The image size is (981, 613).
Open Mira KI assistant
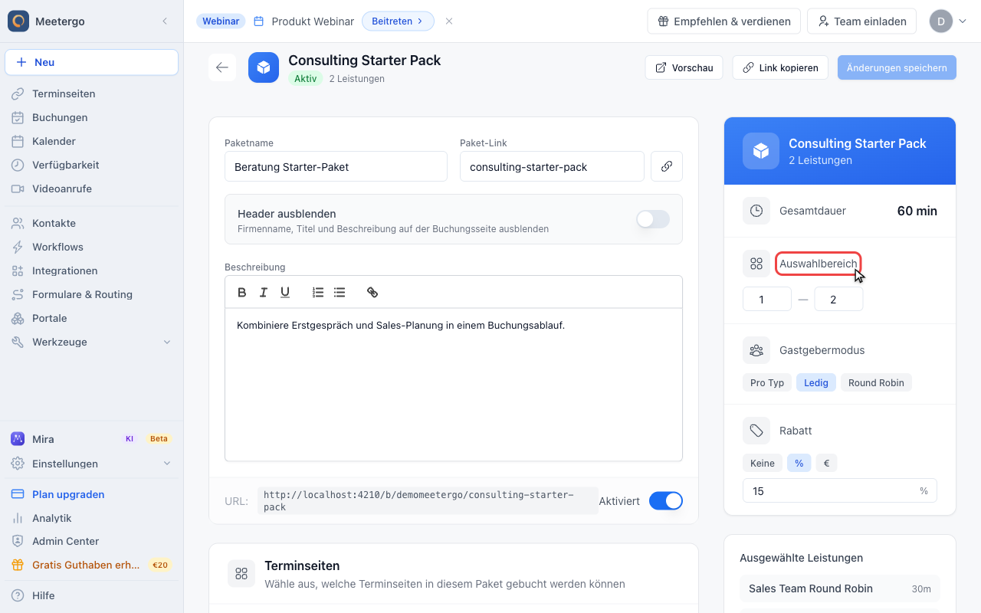click(92, 439)
